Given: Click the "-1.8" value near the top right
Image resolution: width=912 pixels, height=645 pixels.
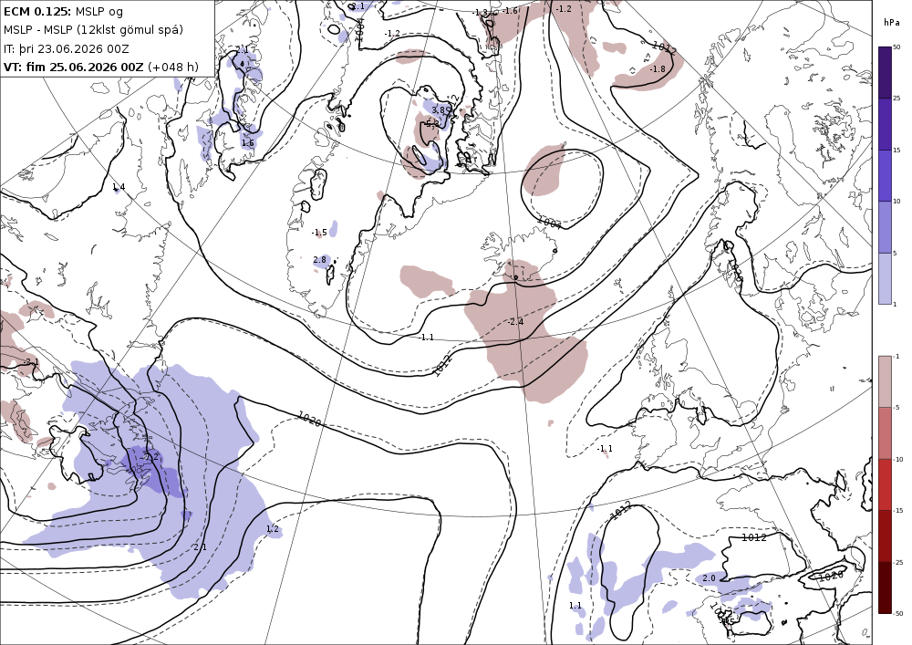Looking at the screenshot, I should (658, 68).
